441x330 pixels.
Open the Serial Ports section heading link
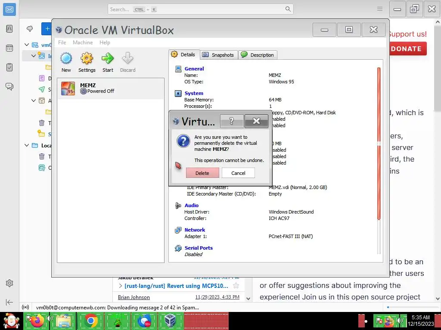[x=199, y=248]
